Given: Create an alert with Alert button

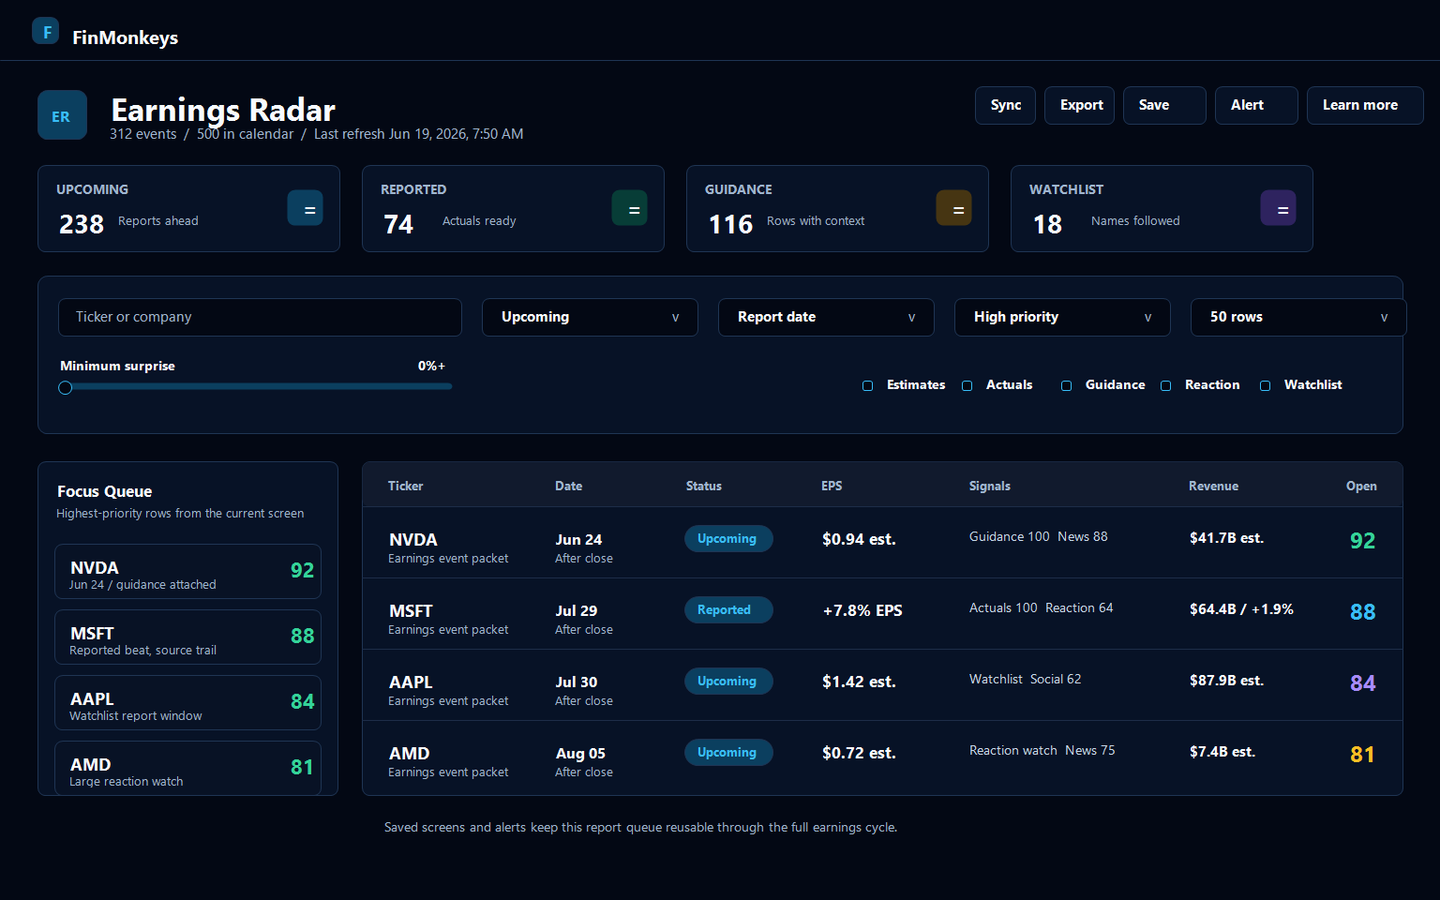Looking at the screenshot, I should [1257, 105].
